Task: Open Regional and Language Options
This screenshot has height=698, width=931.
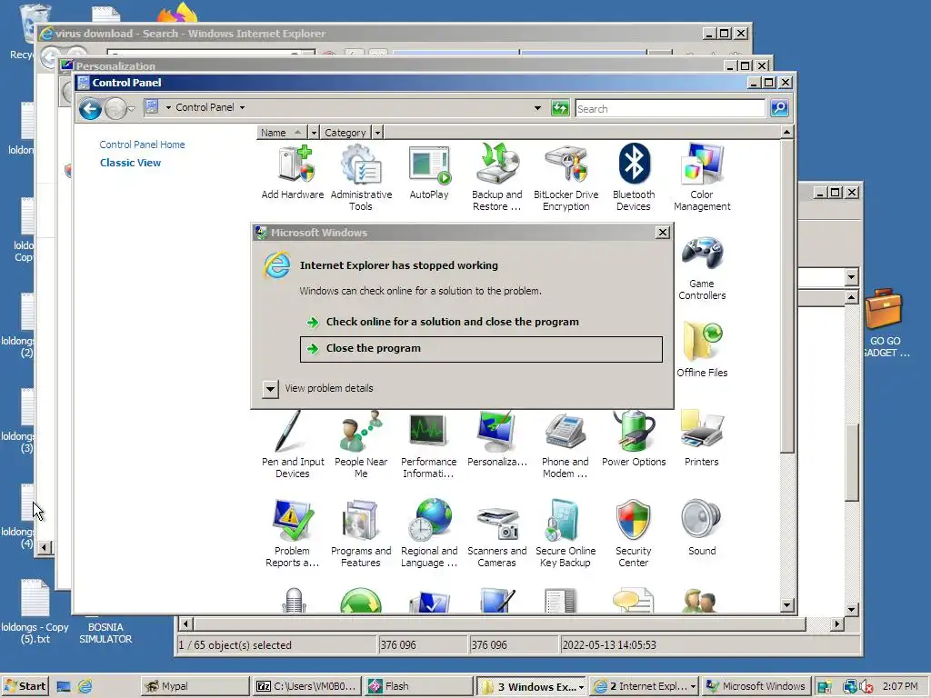Action: 429,533
